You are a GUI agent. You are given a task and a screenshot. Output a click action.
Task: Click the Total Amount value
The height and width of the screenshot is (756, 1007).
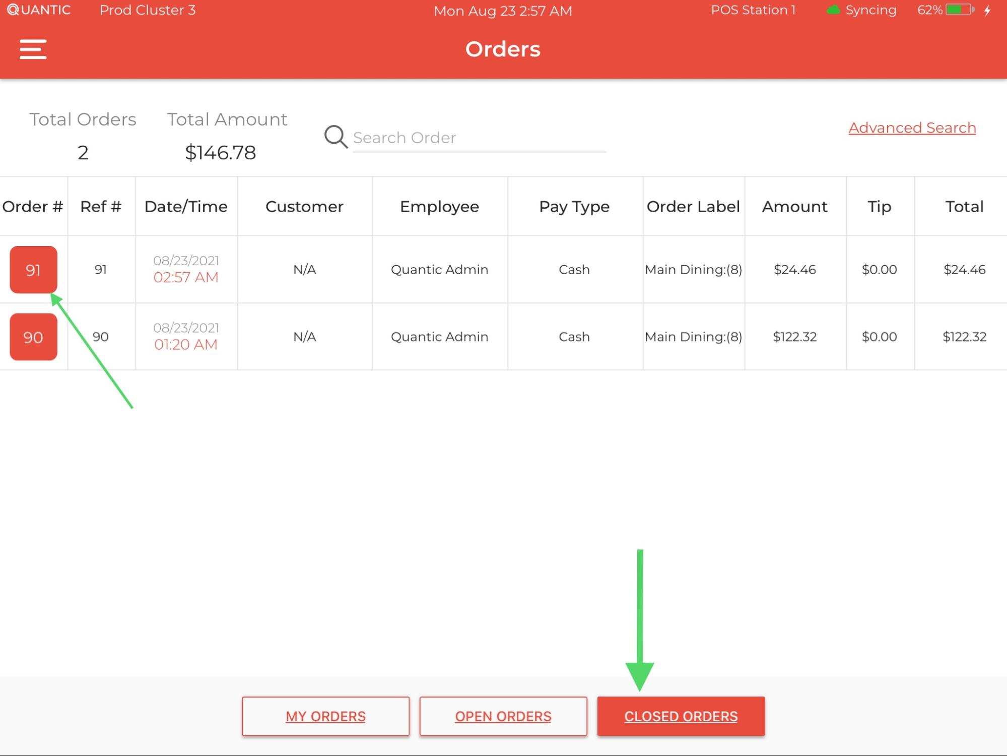tap(221, 153)
